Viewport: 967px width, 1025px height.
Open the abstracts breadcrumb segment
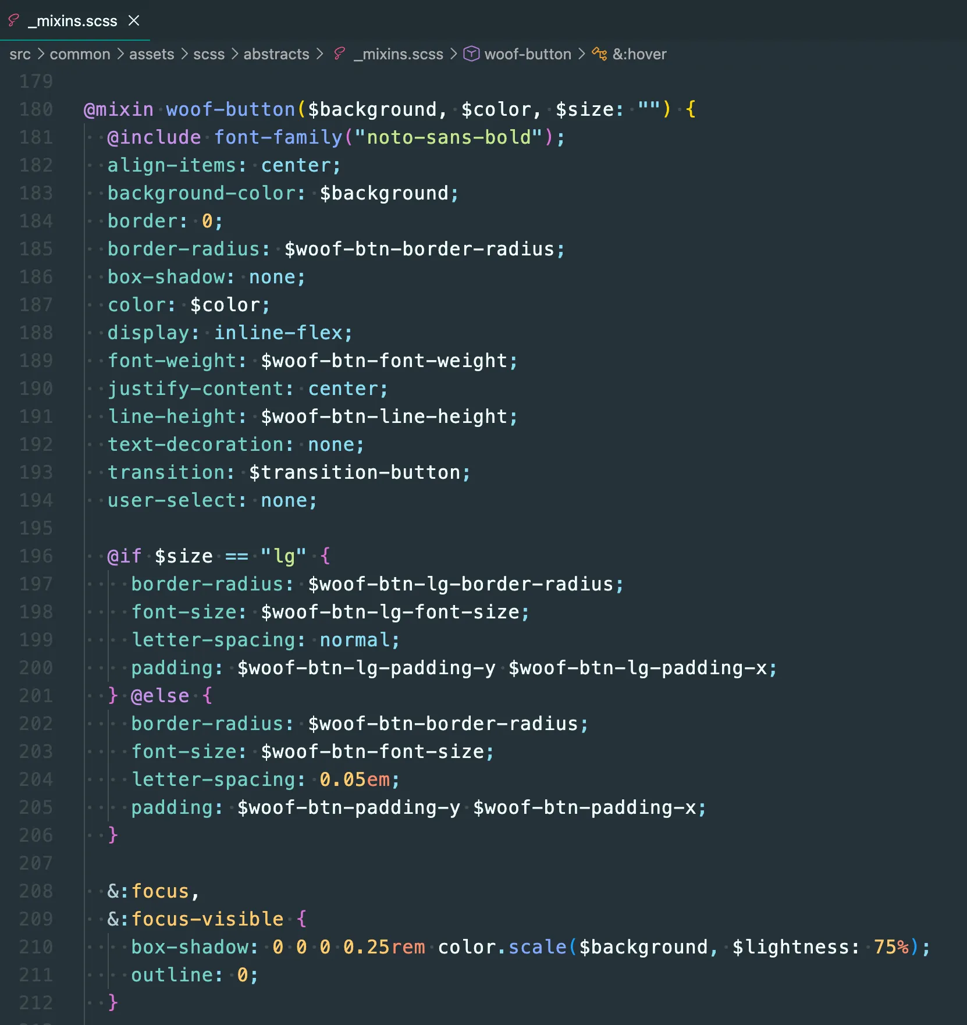click(276, 54)
